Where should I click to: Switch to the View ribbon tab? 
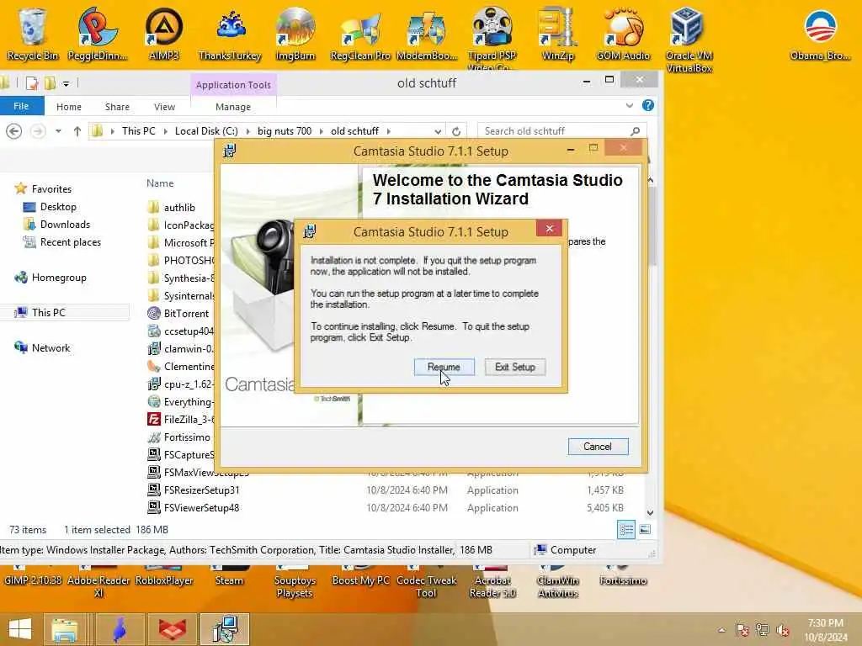pos(164,107)
